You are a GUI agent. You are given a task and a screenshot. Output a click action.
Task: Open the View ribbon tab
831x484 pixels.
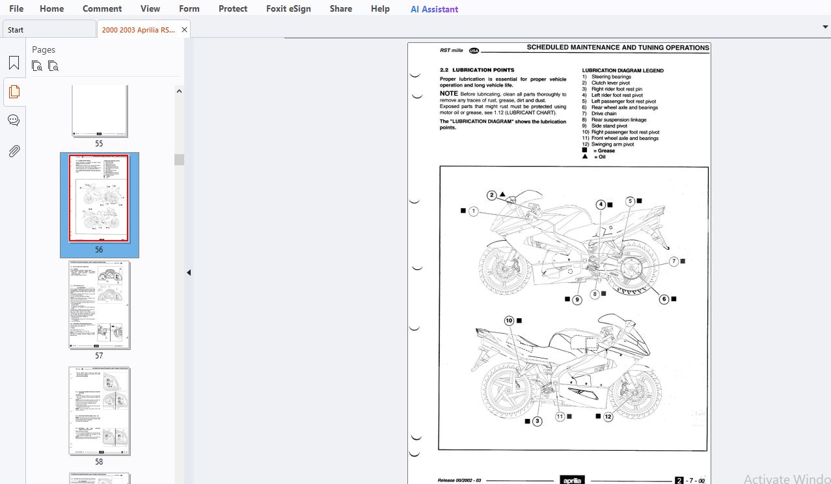pyautogui.click(x=150, y=8)
